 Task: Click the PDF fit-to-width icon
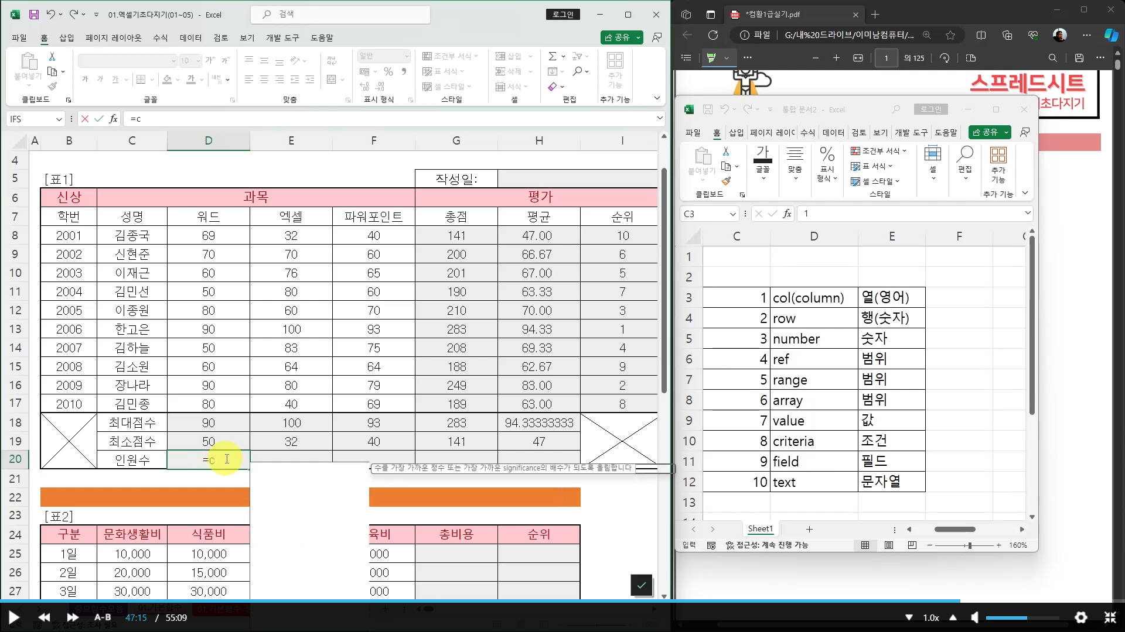[858, 58]
